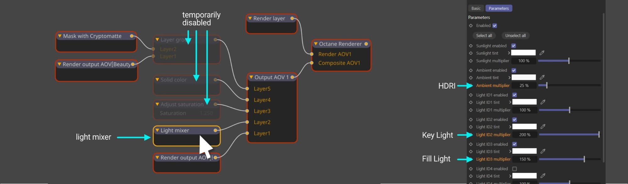Viewport: 628px width, 184px height.
Task: Click the Light ID3 multiplier slider
Action: pos(570,159)
